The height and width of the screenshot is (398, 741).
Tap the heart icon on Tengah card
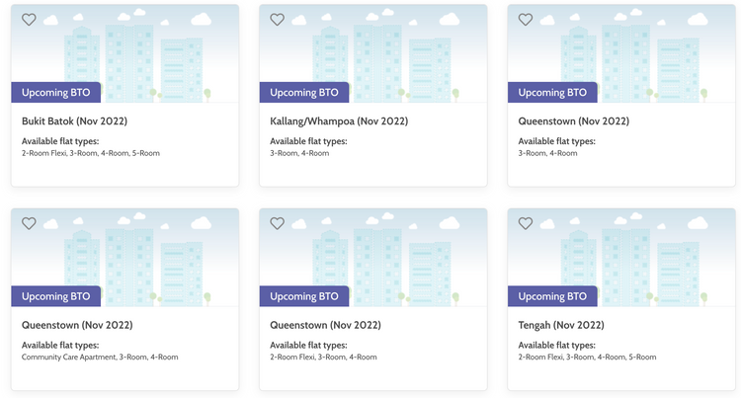click(x=525, y=223)
